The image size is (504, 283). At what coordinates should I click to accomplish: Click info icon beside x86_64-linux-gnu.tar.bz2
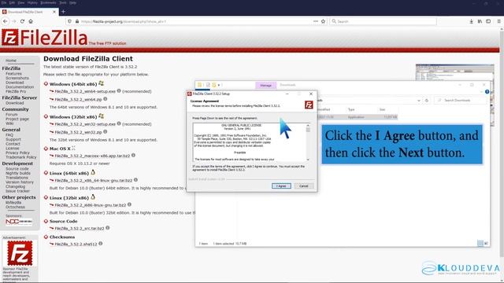point(135,180)
